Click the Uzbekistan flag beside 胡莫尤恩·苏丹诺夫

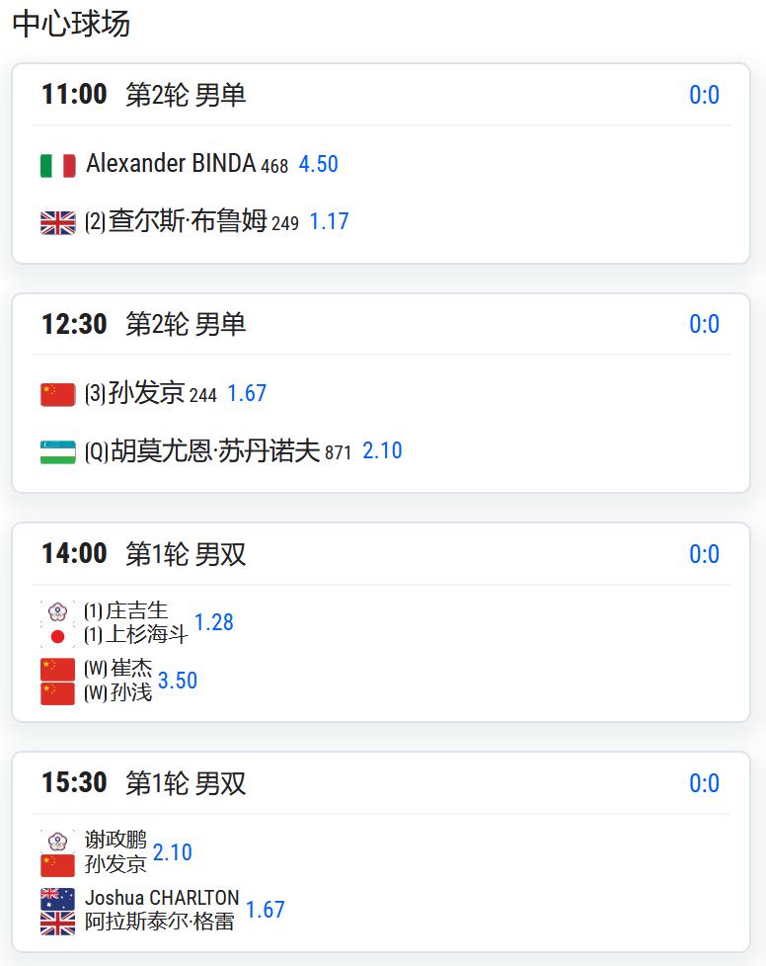57,451
